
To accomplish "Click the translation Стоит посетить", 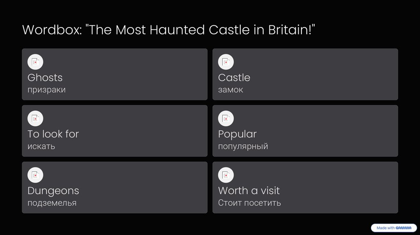I will [249, 203].
